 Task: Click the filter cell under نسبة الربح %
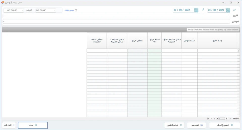point(155,50)
